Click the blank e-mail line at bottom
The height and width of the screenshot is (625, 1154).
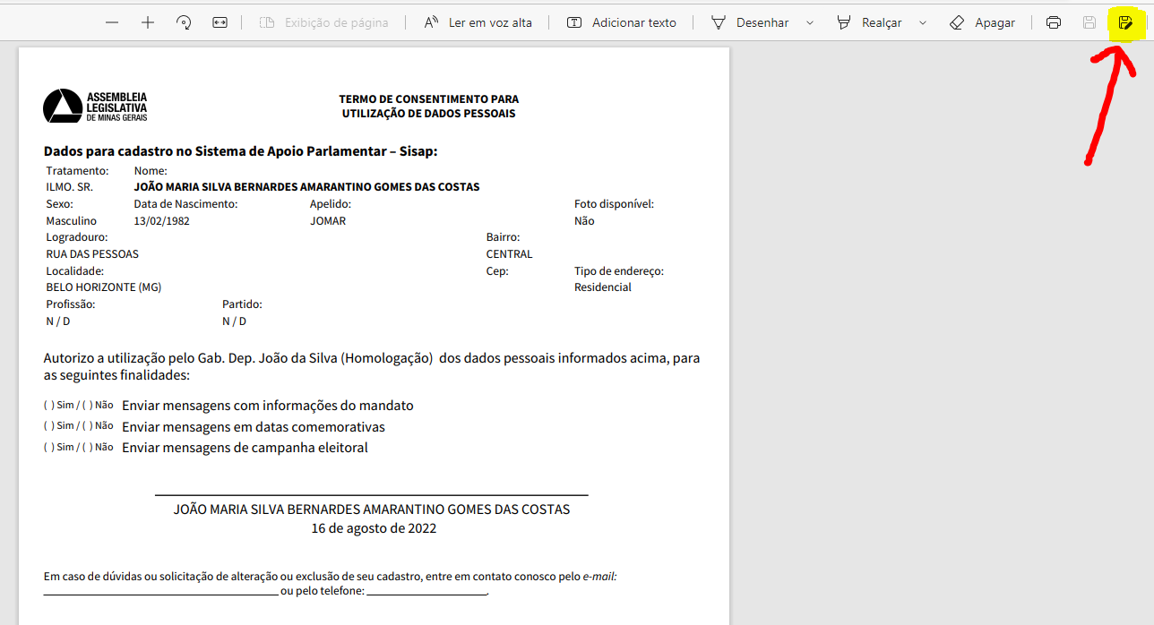(160, 592)
